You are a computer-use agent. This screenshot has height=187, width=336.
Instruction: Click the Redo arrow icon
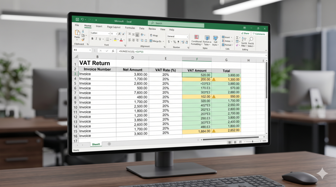89,20
